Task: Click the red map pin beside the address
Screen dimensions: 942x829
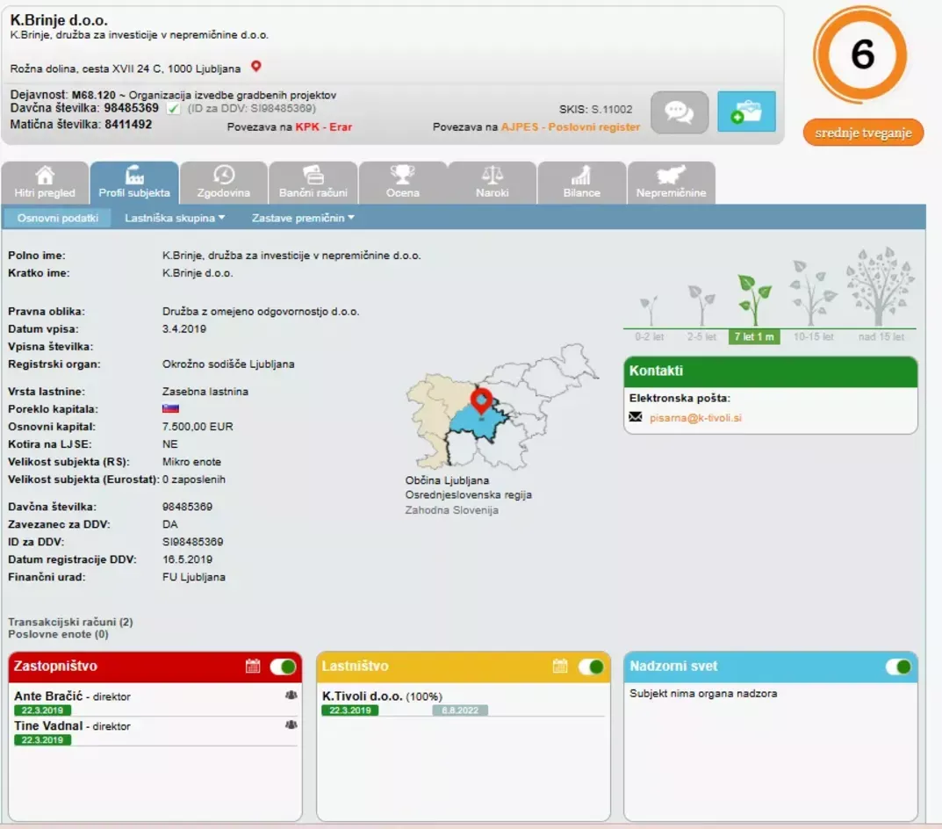Action: (x=256, y=66)
